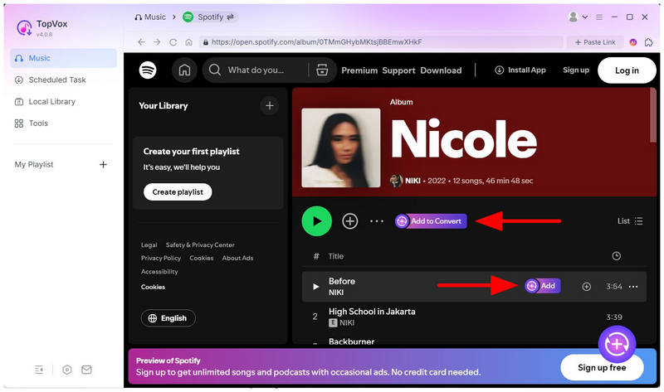Click the sidebar collapse icon at bottom
The width and height of the screenshot is (664, 392).
coord(39,370)
